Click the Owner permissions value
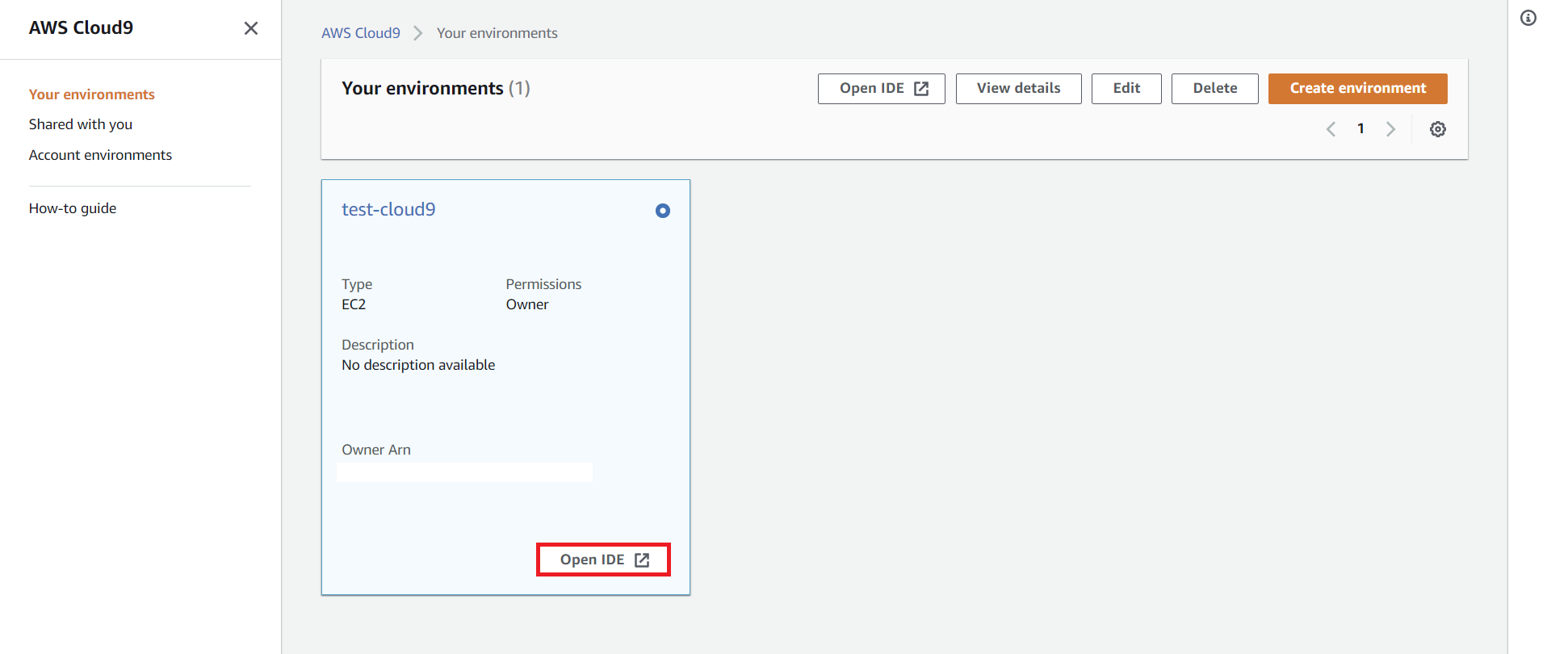Viewport: 1547px width, 654px height. (x=527, y=304)
